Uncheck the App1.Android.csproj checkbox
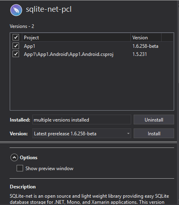179x205 pixels. (x=16, y=54)
